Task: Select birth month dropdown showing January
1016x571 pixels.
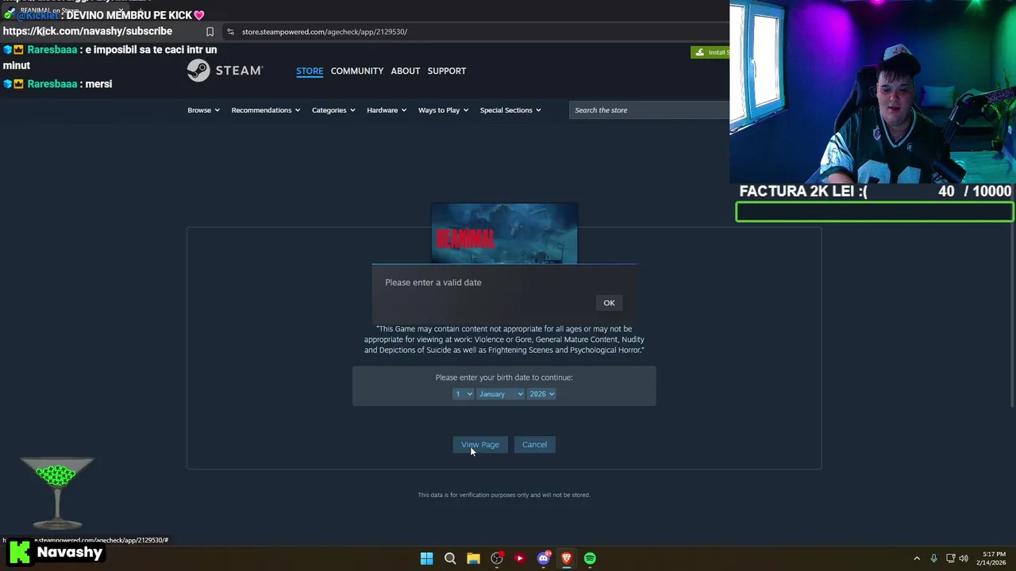Action: [501, 394]
